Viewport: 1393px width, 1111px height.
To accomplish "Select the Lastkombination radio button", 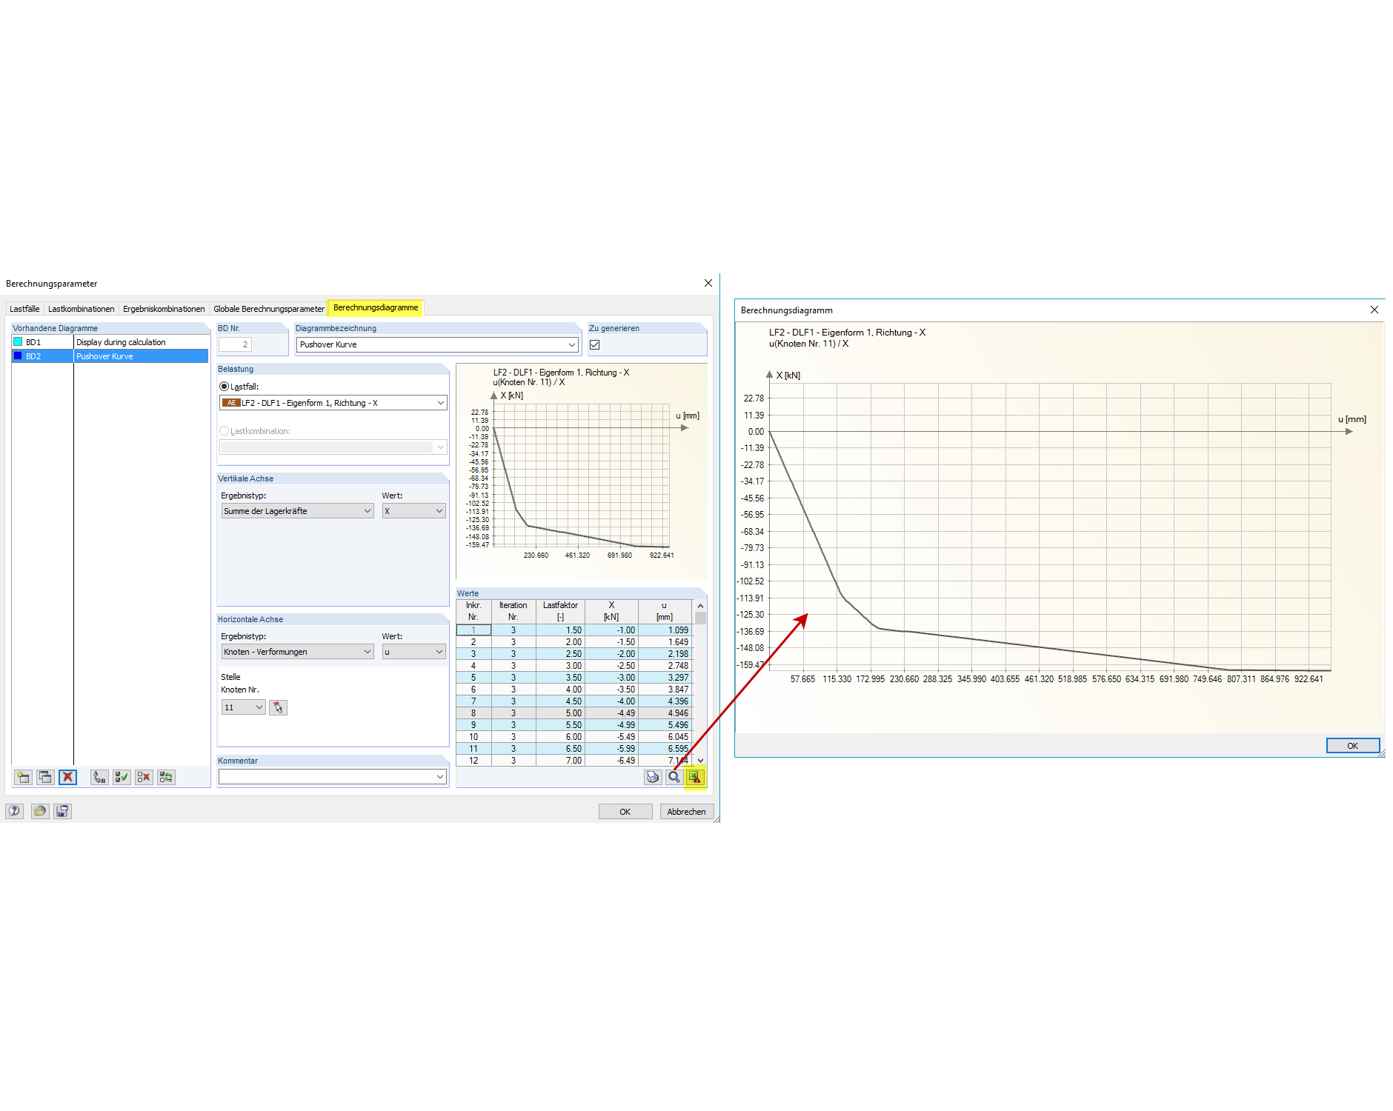I will (225, 431).
